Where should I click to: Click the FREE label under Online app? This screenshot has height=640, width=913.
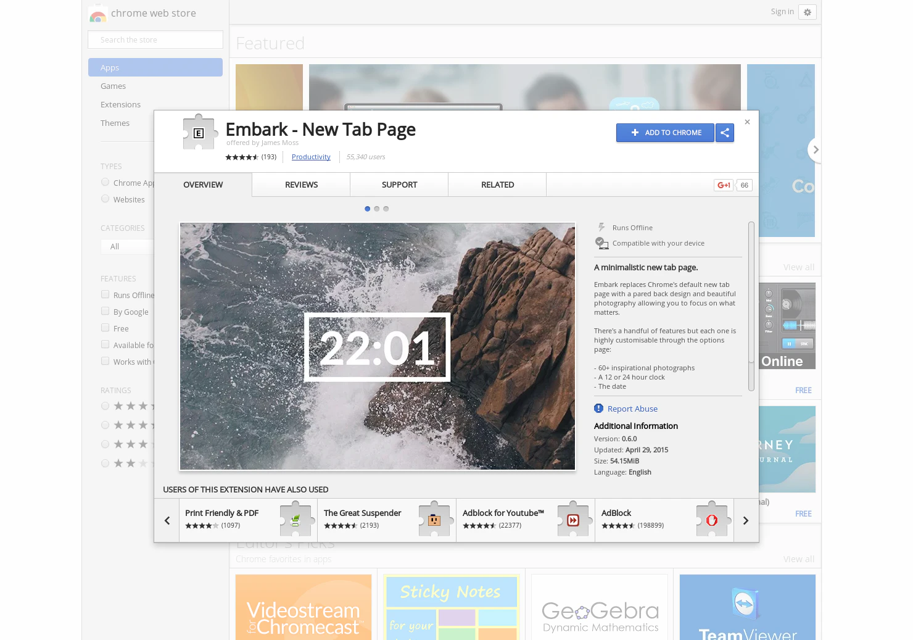(803, 391)
